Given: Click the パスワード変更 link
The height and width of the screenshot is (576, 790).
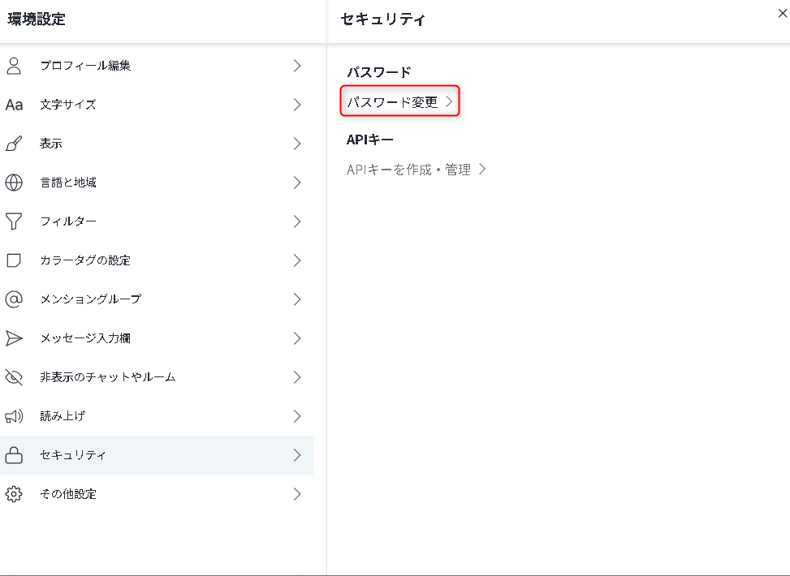Looking at the screenshot, I should tap(399, 102).
